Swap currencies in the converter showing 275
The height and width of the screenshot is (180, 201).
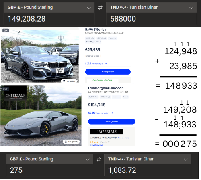point(99,159)
